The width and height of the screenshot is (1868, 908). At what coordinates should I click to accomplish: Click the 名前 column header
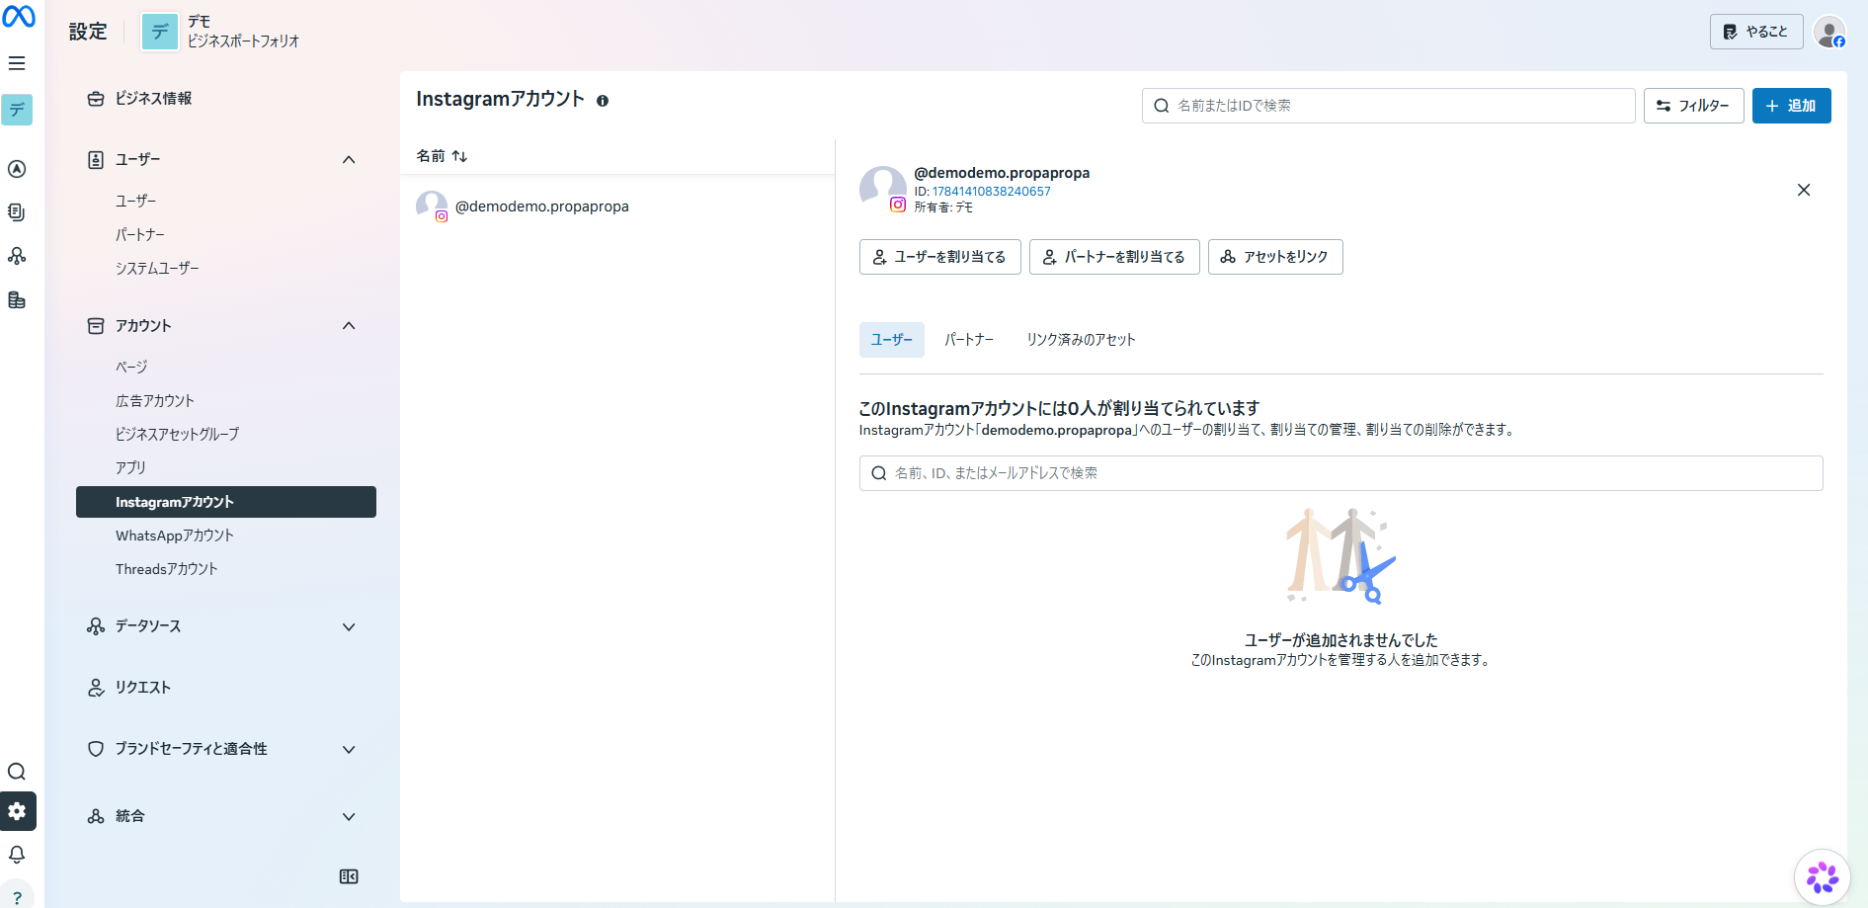coord(431,156)
